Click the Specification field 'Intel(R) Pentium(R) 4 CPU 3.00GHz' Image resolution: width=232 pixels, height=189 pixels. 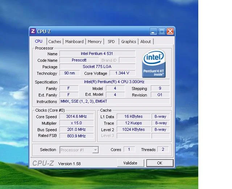click(x=115, y=82)
